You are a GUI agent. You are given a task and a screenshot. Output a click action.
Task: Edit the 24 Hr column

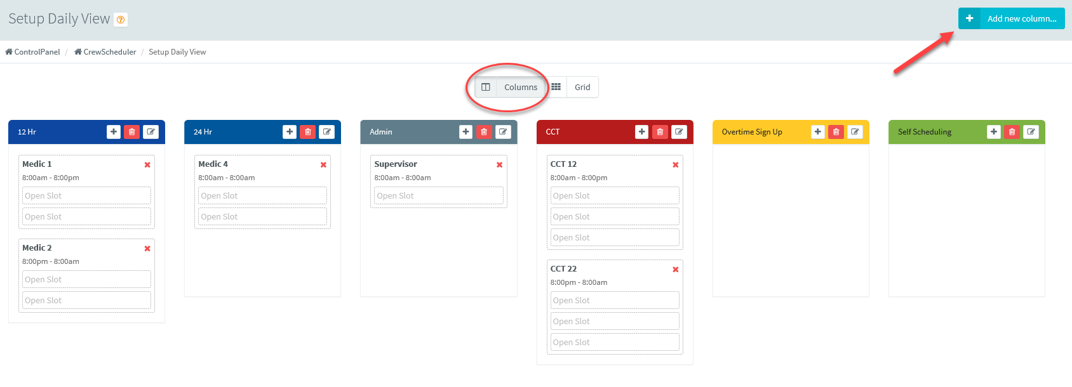(x=326, y=131)
